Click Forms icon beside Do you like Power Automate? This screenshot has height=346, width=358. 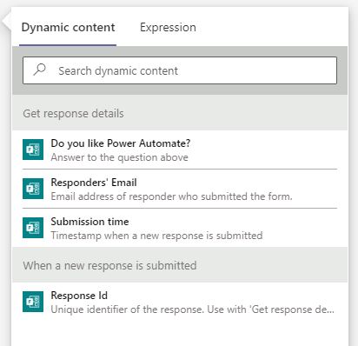click(x=33, y=150)
